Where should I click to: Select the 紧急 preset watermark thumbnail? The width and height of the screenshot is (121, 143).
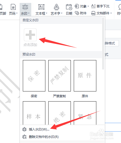[x=85, y=113]
